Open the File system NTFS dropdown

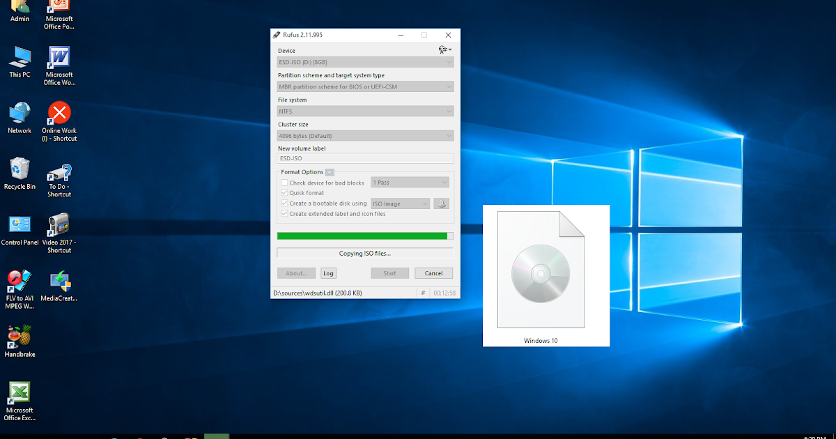pyautogui.click(x=365, y=111)
